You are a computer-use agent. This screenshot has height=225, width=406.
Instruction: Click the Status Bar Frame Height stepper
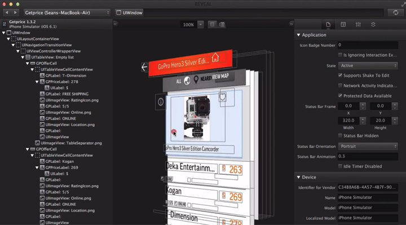pos(394,121)
